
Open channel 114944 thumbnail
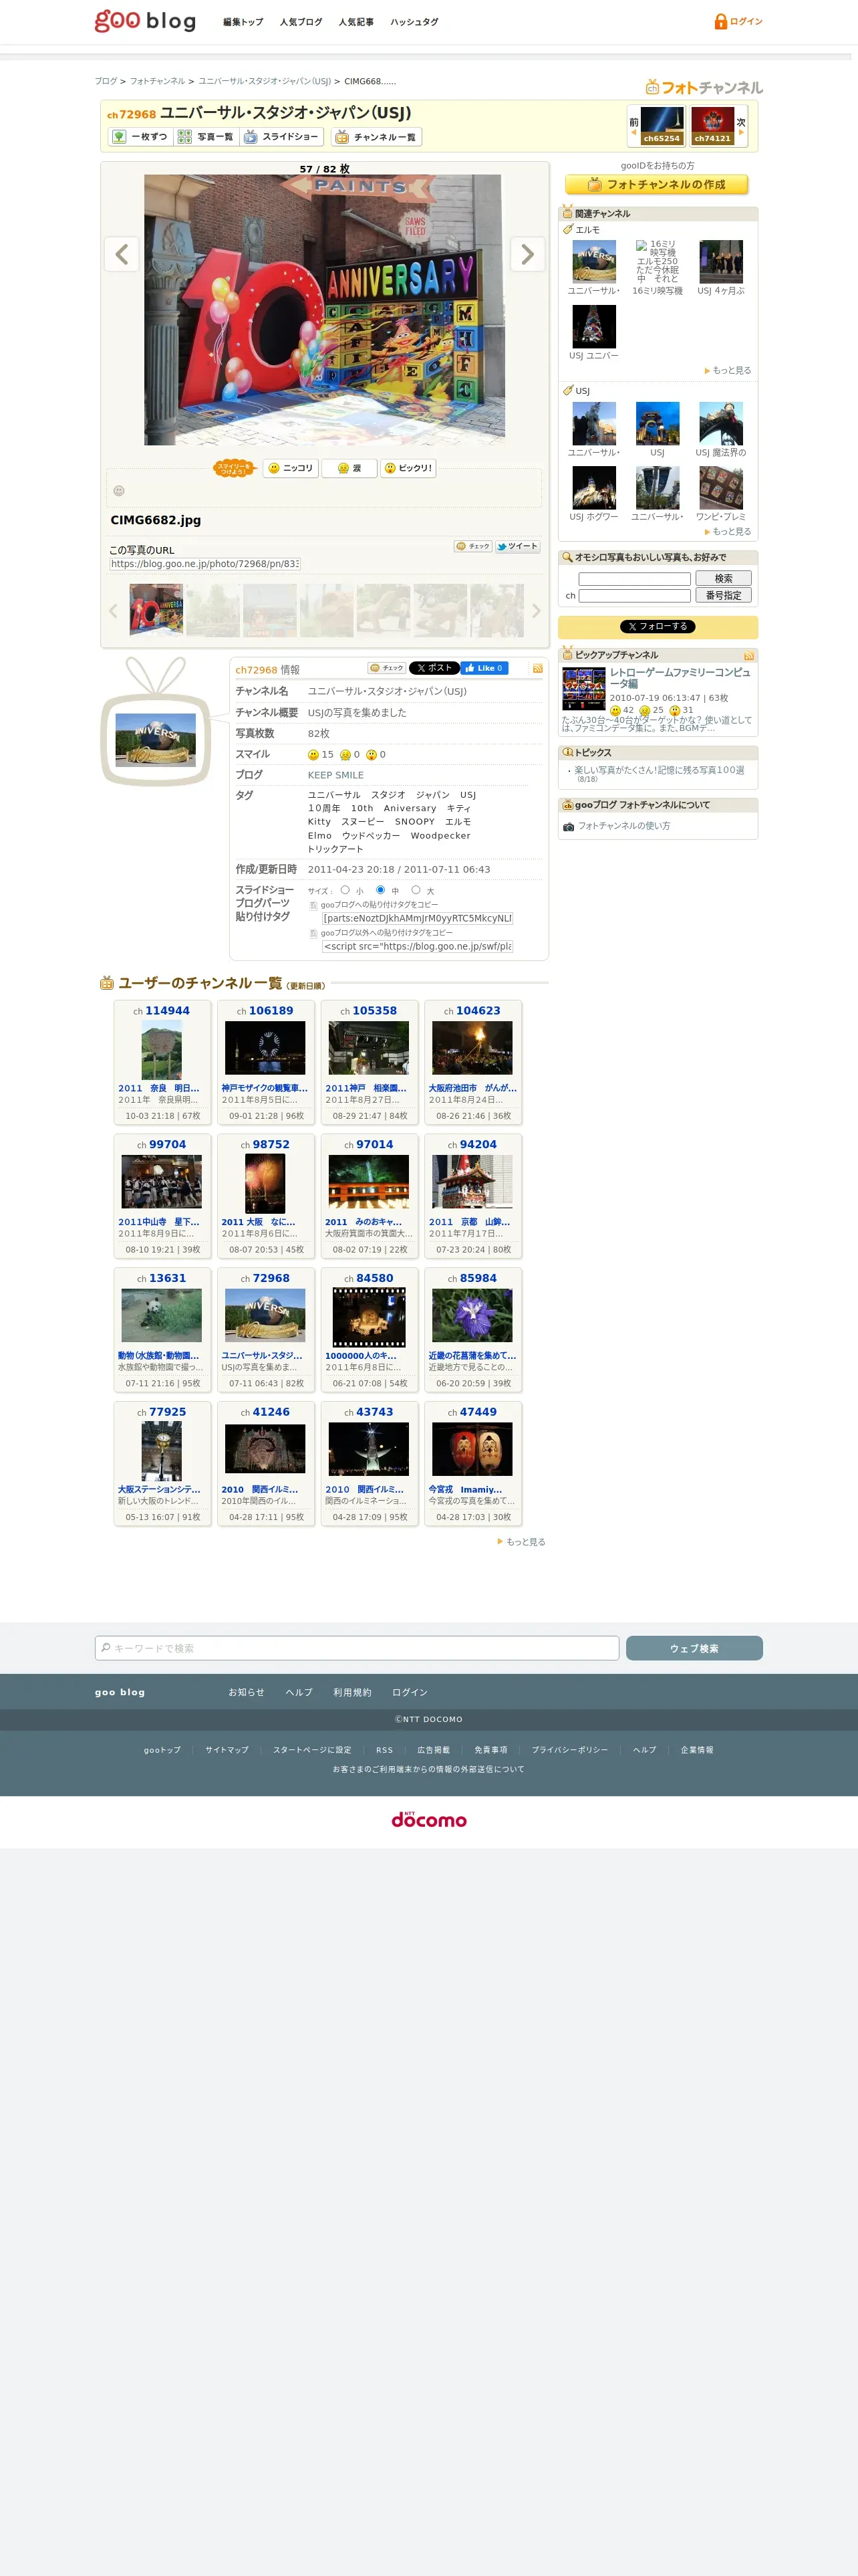point(162,1050)
